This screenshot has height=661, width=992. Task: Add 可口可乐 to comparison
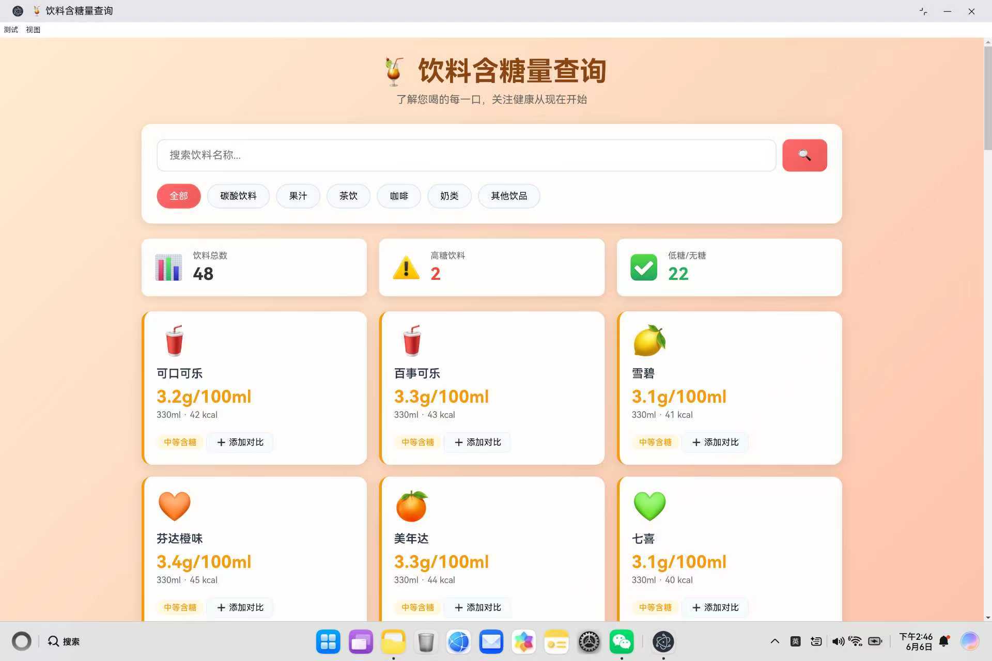240,443
